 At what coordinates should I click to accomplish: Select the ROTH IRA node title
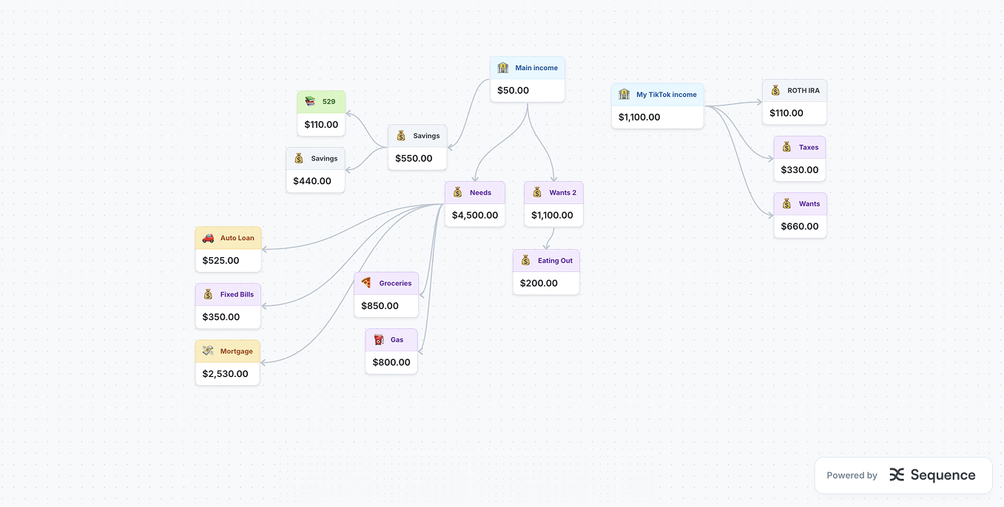pos(803,91)
